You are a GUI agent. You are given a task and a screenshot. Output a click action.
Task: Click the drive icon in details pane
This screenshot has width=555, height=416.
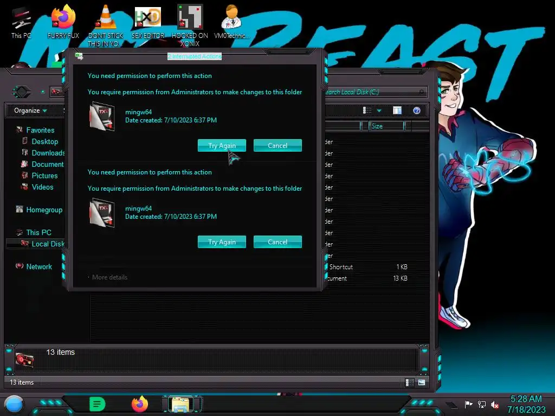click(25, 360)
